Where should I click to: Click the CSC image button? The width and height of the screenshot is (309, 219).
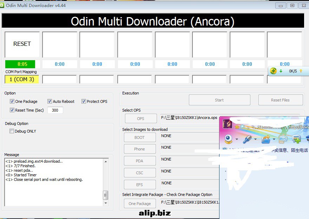coord(140,173)
